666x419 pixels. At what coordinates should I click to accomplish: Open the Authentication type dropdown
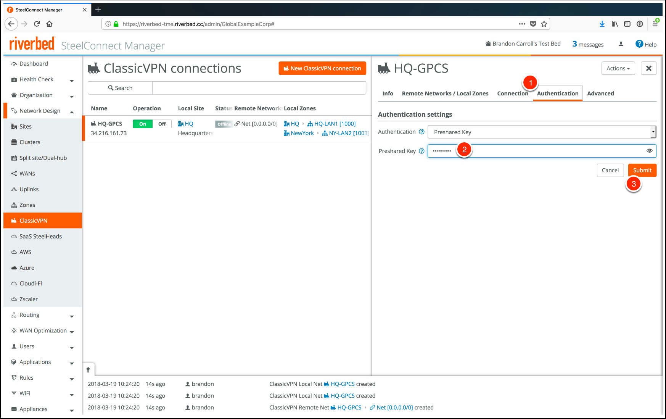coord(542,132)
